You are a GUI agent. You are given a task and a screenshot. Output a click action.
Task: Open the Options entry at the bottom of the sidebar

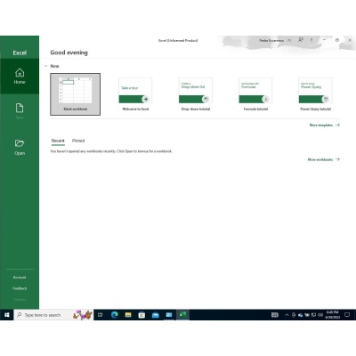tap(20, 300)
